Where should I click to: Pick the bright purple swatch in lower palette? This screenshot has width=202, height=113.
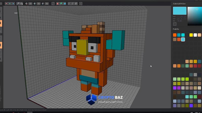[x=175, y=88]
